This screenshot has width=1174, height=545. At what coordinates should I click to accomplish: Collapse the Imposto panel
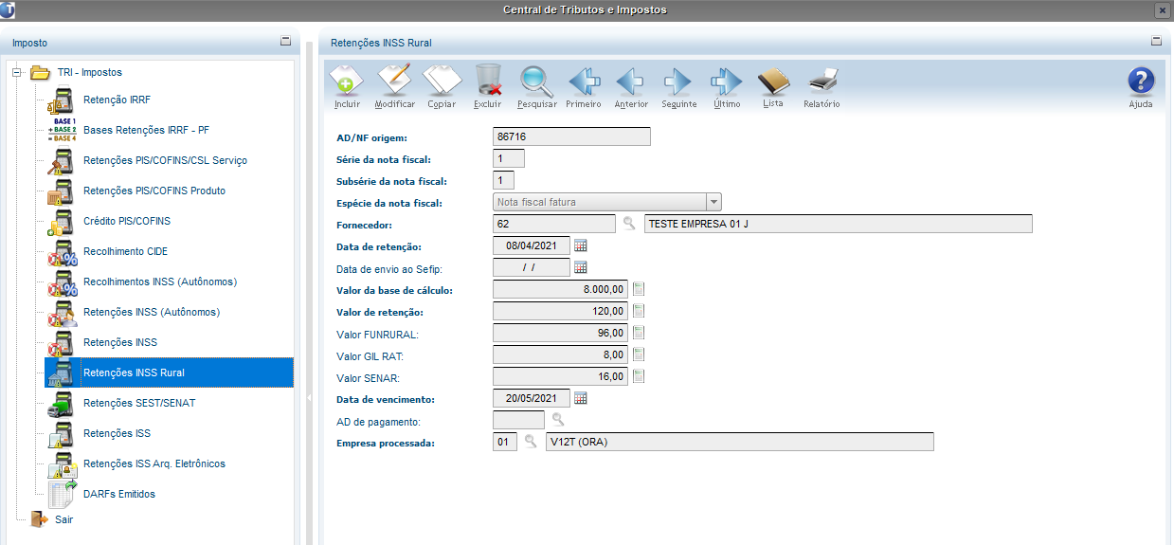point(285,42)
